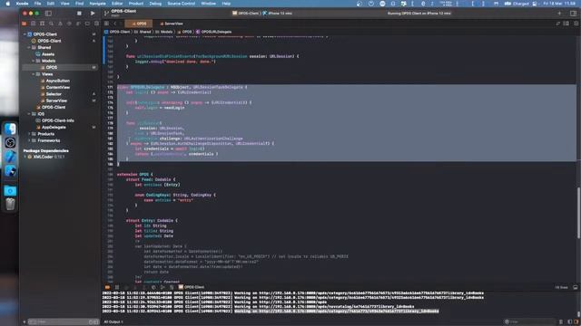
Task: Click the related items grid icon in editor
Action: point(107,24)
